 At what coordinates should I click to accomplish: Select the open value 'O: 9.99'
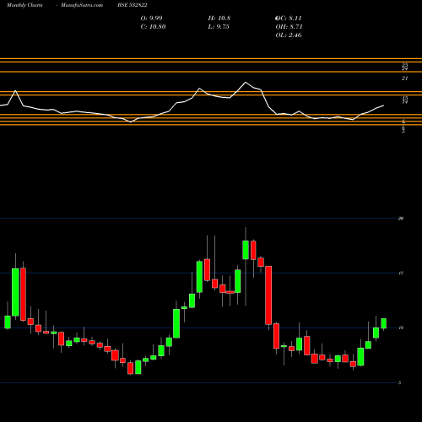pos(151,19)
